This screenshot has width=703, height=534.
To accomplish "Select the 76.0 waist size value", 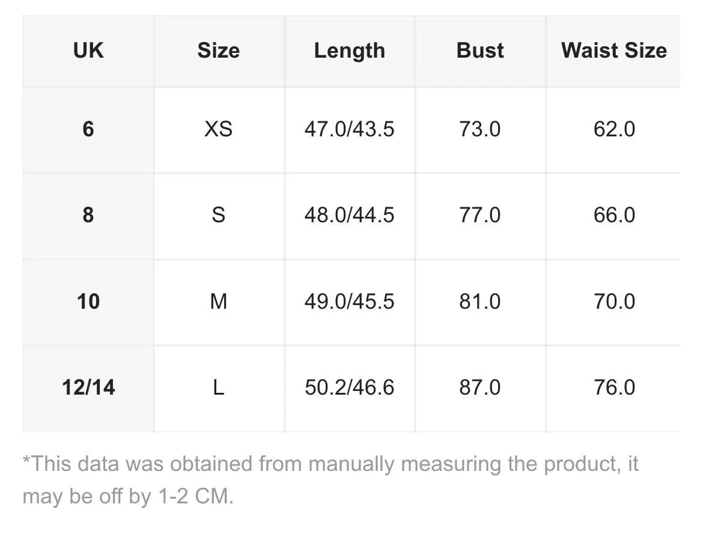I will tap(614, 387).
